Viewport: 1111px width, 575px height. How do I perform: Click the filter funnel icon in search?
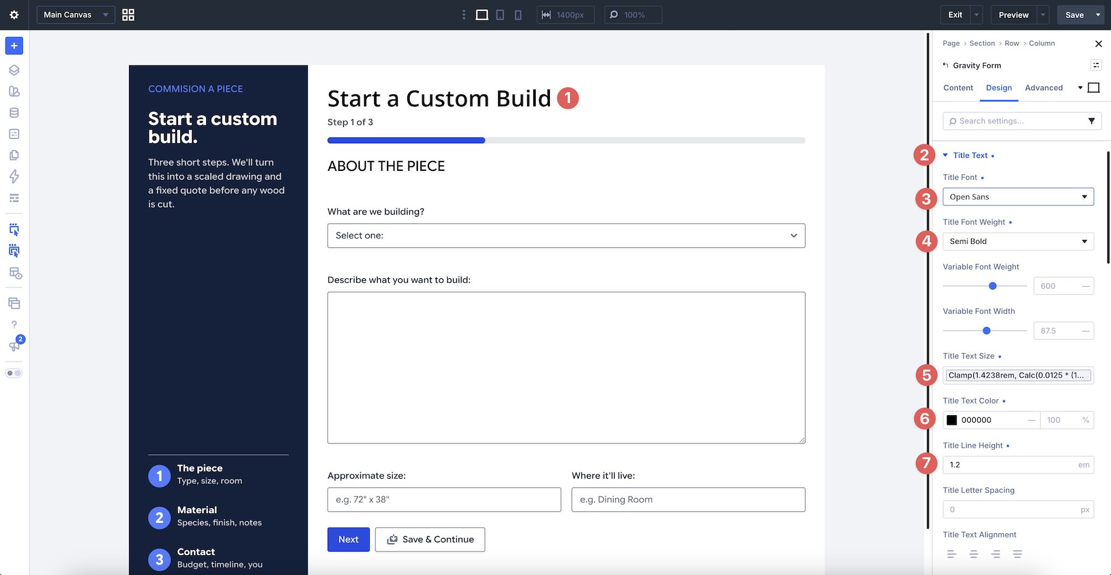pos(1091,121)
